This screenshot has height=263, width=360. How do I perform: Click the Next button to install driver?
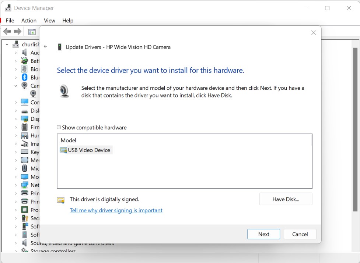(x=263, y=234)
